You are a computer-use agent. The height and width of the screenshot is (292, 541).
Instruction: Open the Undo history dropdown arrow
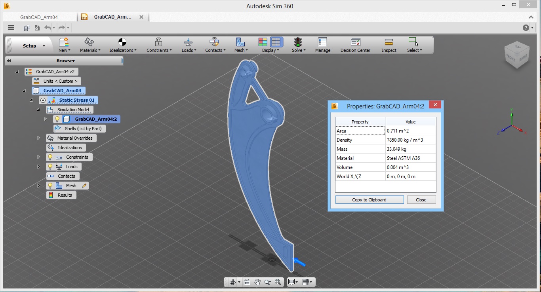point(53,28)
